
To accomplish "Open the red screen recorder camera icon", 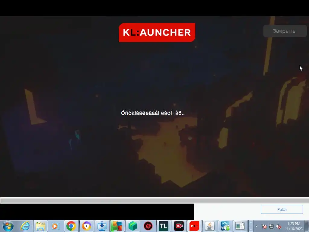I will [x=179, y=226].
